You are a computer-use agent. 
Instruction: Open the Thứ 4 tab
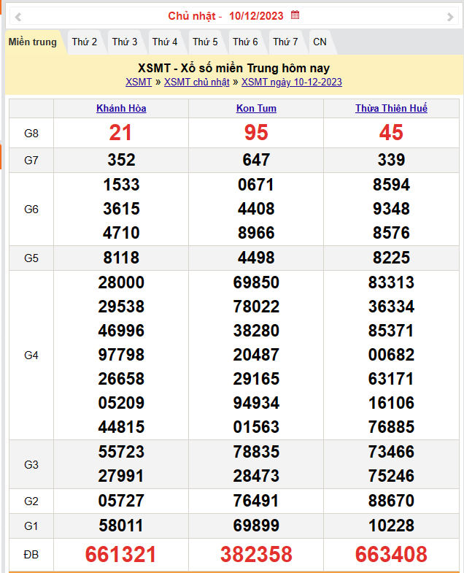(x=165, y=42)
